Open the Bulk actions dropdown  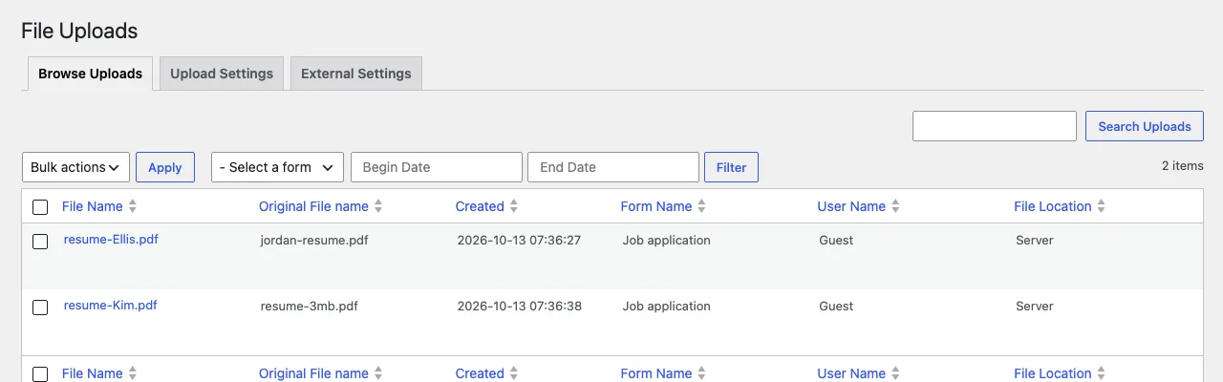pyautogui.click(x=75, y=167)
